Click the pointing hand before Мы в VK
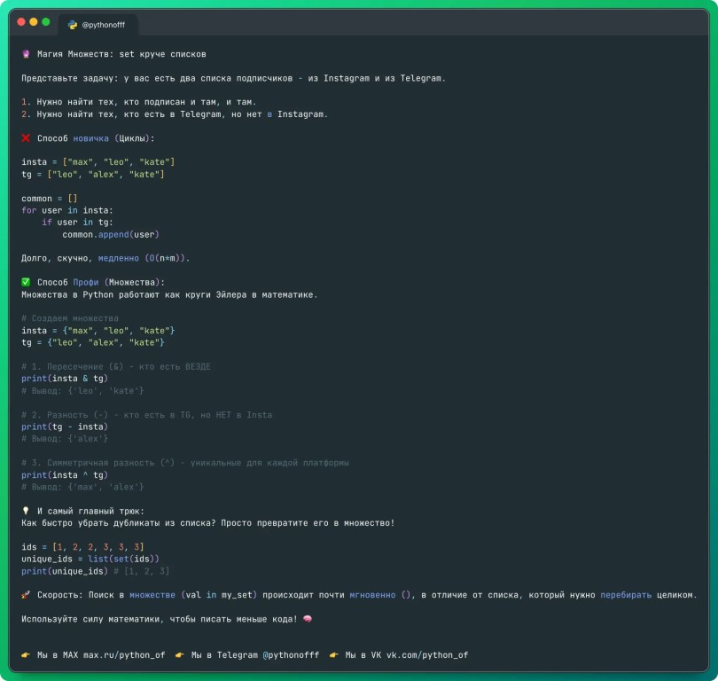 334,655
